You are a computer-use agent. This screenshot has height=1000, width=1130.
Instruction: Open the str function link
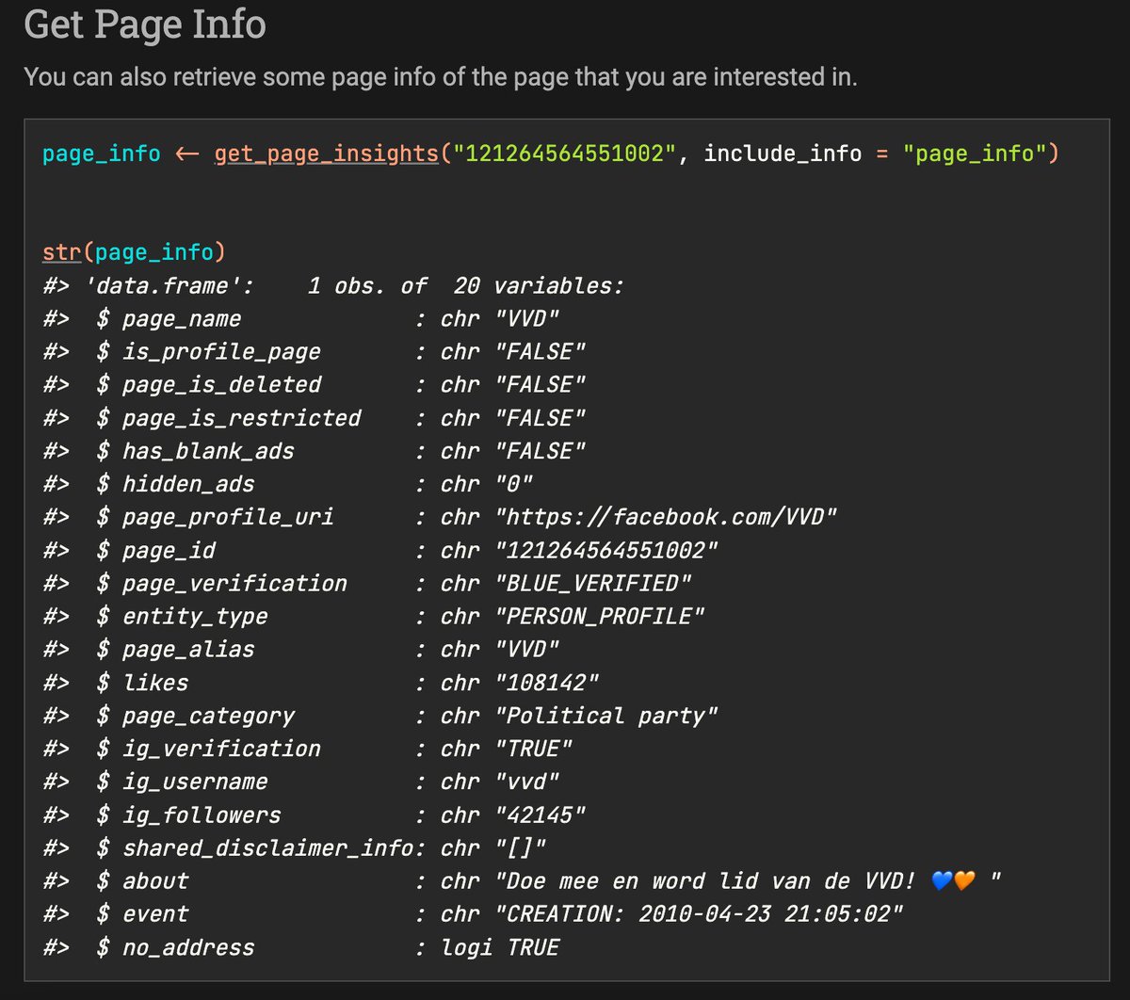coord(62,252)
